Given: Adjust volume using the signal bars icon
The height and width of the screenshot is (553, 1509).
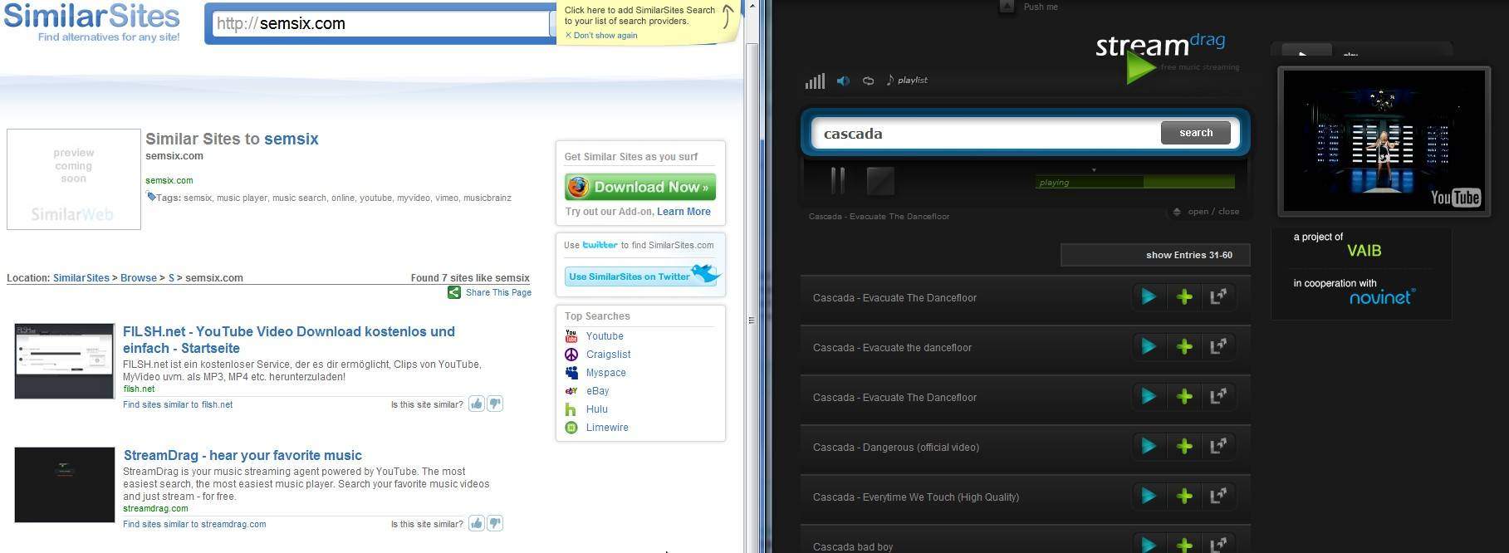Looking at the screenshot, I should click(x=815, y=81).
